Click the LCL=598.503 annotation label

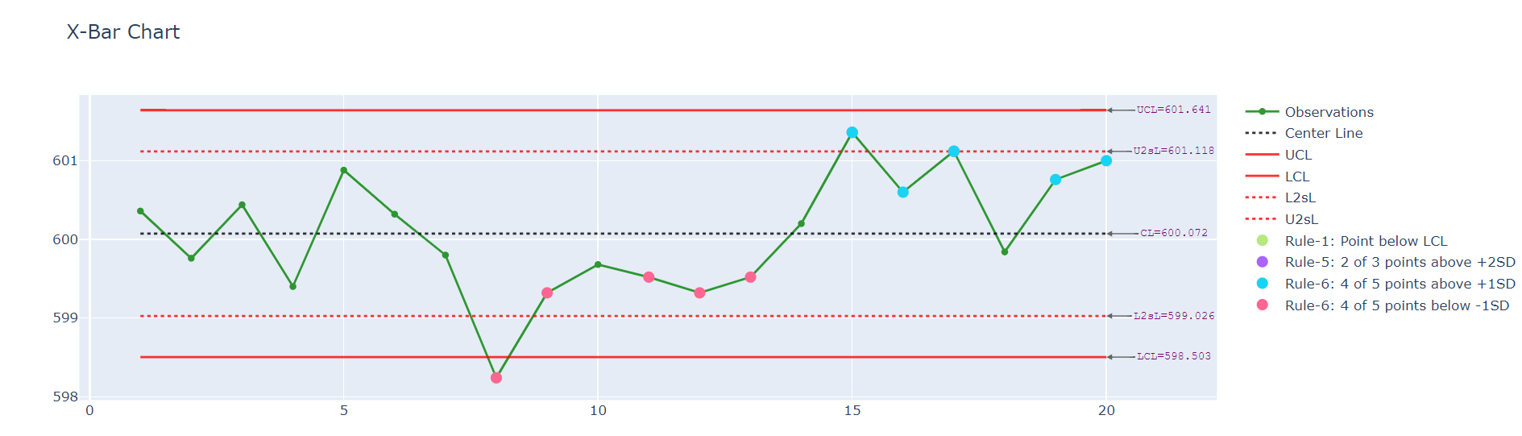click(x=1173, y=356)
